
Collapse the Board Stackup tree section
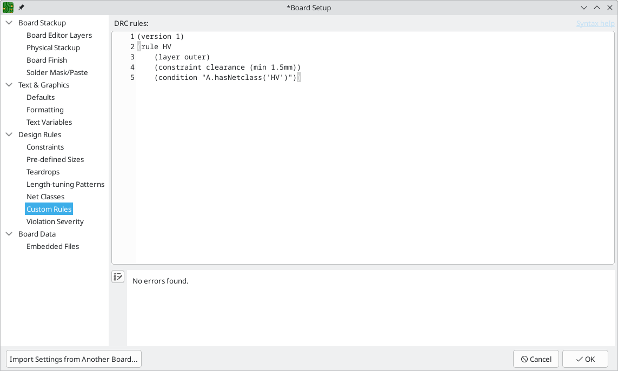(x=9, y=23)
